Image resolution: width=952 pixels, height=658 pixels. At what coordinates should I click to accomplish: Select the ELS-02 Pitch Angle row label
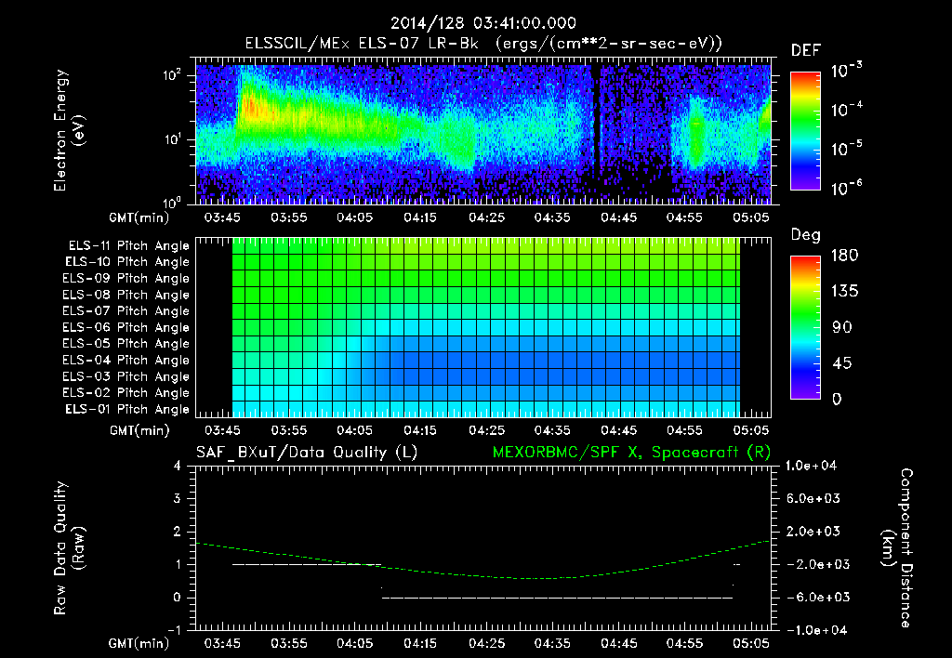click(126, 393)
